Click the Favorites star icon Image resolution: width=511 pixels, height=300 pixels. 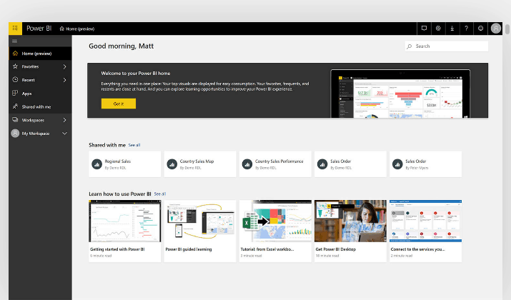click(15, 66)
